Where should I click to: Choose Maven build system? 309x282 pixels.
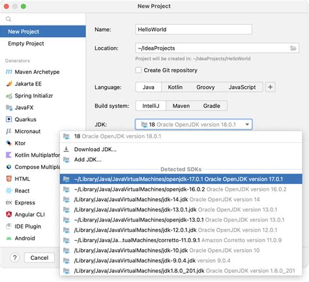point(181,106)
